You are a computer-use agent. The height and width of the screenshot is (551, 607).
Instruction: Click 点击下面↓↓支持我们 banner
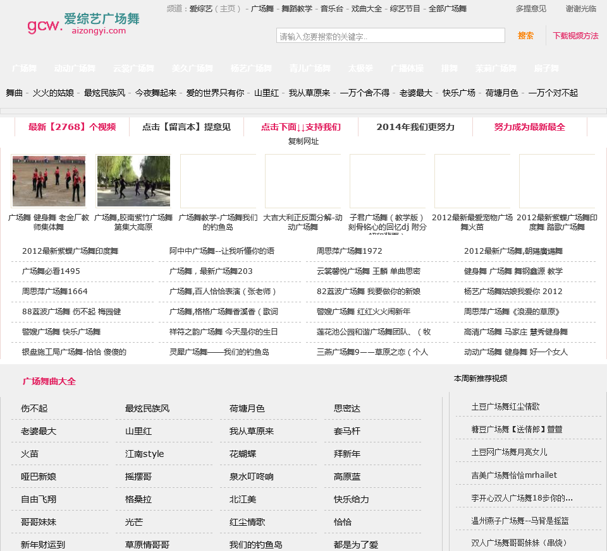301,127
